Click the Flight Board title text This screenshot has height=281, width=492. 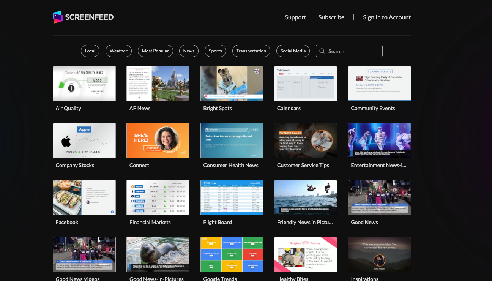point(218,222)
